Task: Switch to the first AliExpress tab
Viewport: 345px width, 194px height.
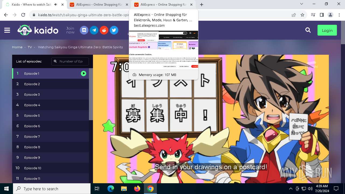Action: 99,5
